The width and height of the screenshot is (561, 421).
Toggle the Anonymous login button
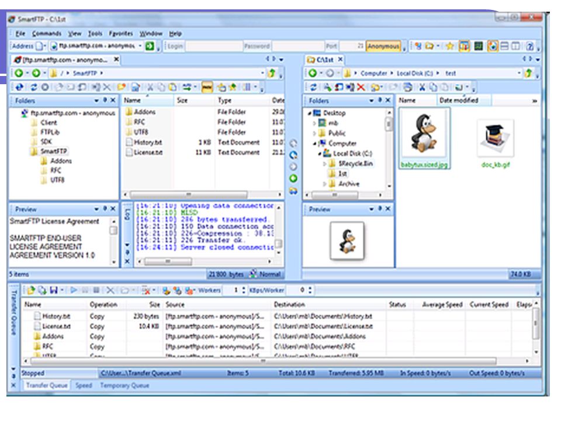(383, 46)
